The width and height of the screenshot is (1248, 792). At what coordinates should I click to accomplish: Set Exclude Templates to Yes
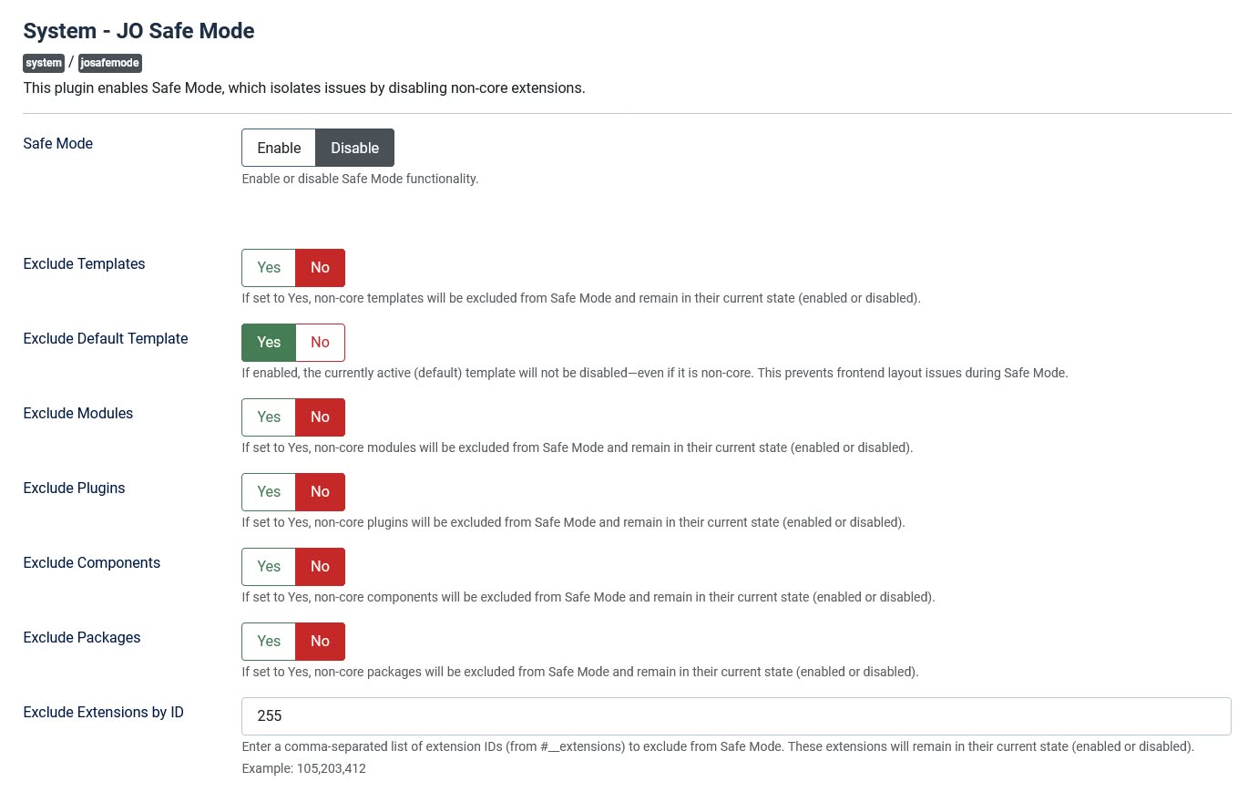tap(269, 268)
